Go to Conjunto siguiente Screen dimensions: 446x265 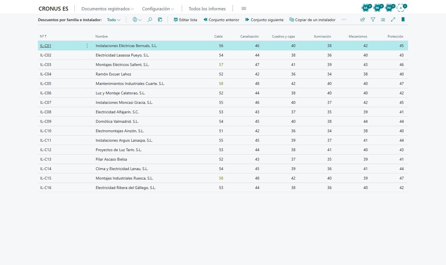[x=264, y=20]
